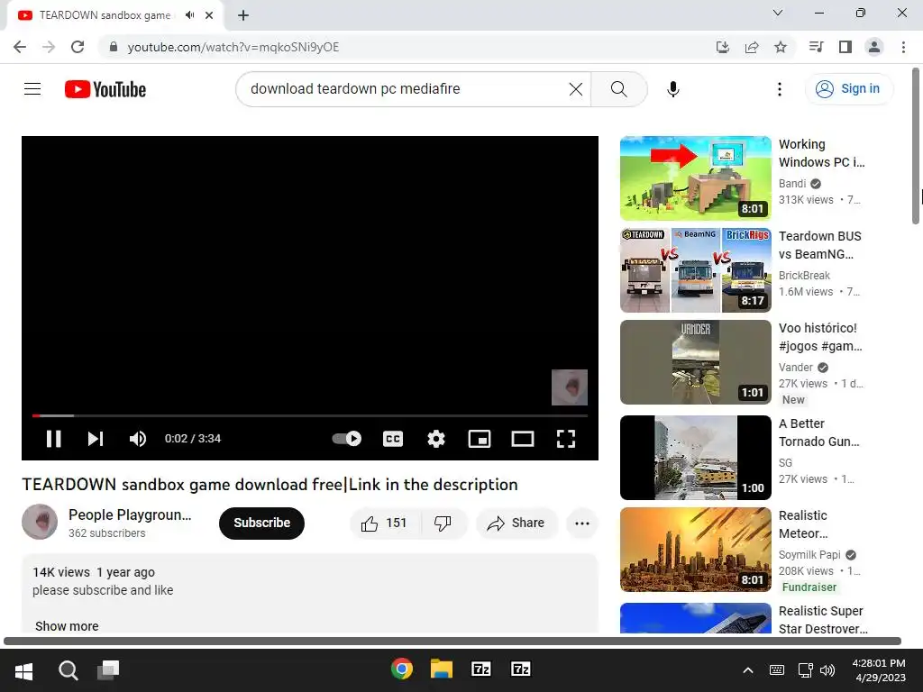Open Chrome side panel
The image size is (923, 692).
pyautogui.click(x=845, y=47)
